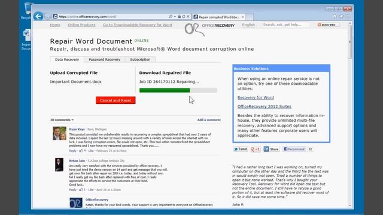
Task: Close the Repair corrupted Word tab
Action: [243, 17]
